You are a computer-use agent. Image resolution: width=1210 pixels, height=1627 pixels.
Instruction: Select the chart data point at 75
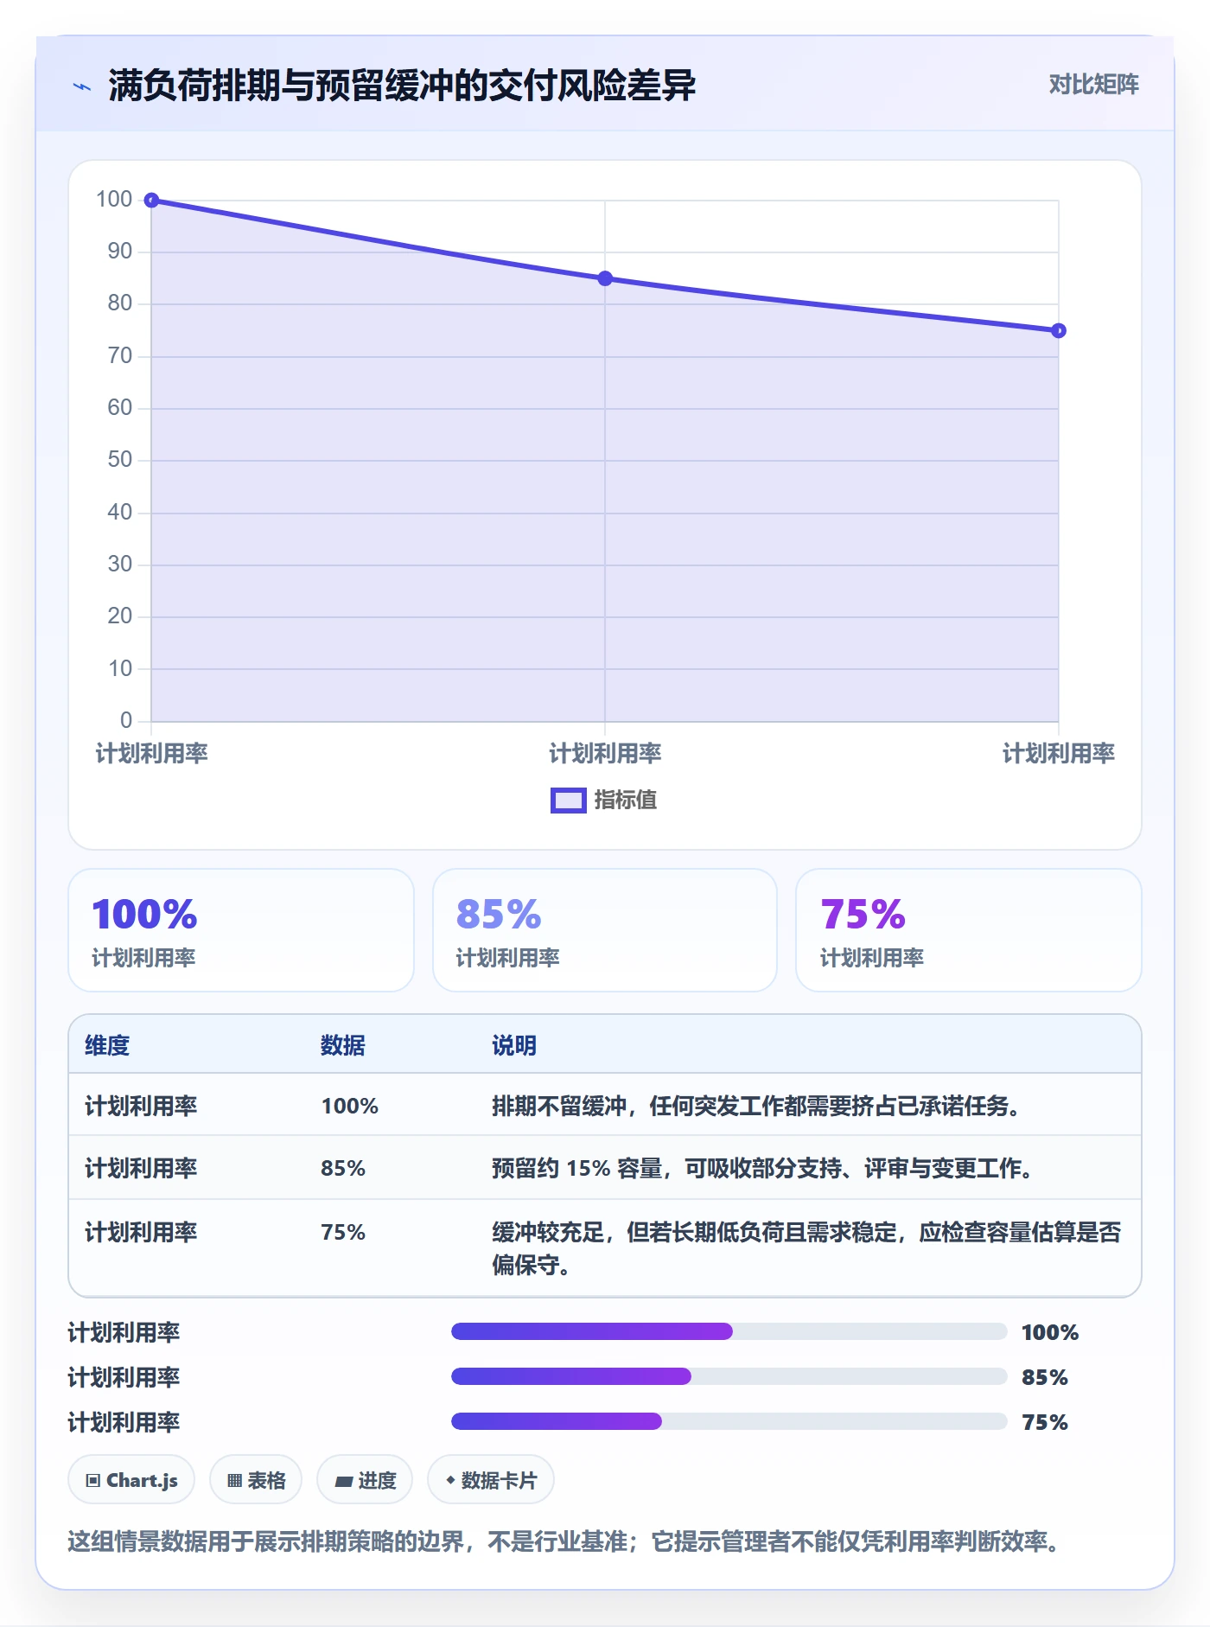tap(1059, 330)
